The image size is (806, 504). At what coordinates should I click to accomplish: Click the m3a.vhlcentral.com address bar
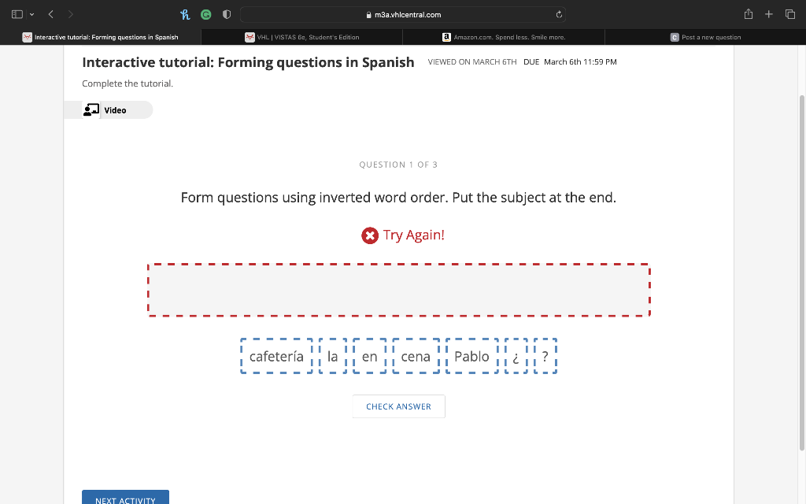403,14
